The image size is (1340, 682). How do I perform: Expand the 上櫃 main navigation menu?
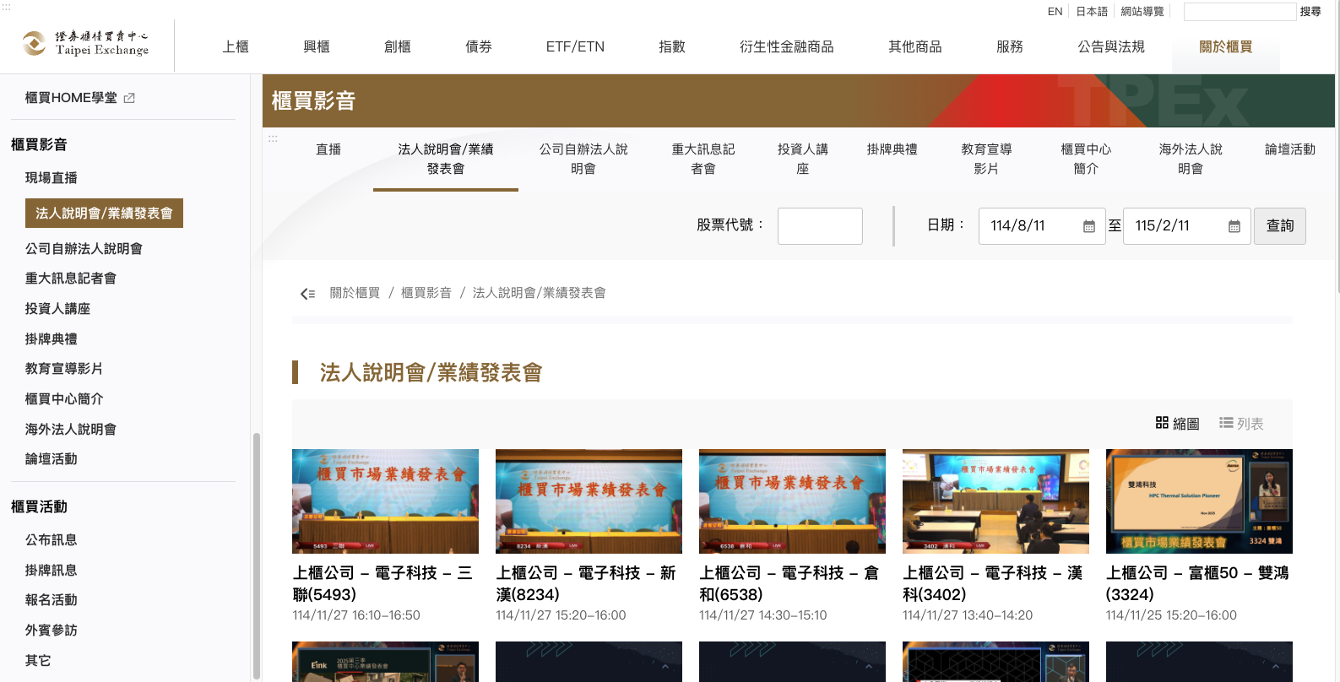[236, 47]
